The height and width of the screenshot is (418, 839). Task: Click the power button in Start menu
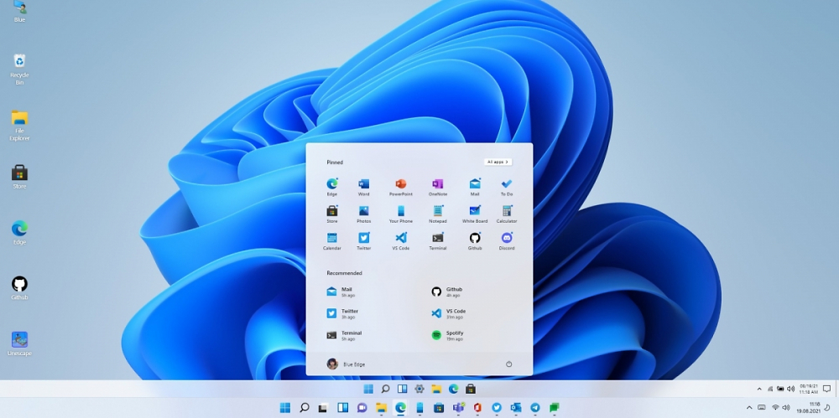tap(509, 364)
